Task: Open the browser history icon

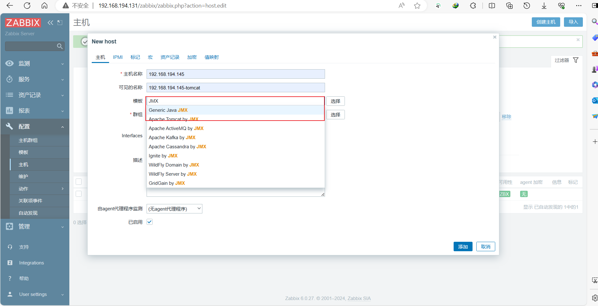Action: [x=526, y=6]
